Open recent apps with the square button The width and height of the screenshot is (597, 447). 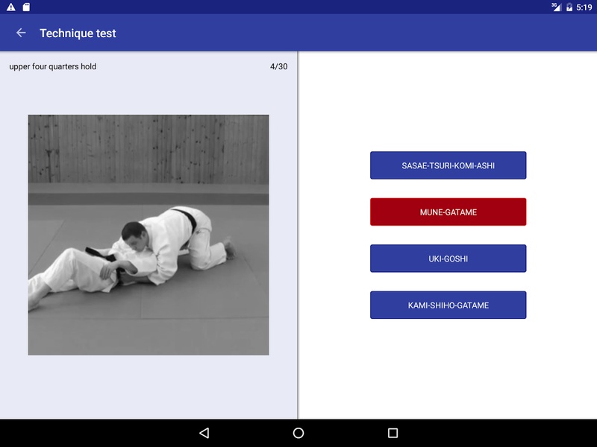393,433
